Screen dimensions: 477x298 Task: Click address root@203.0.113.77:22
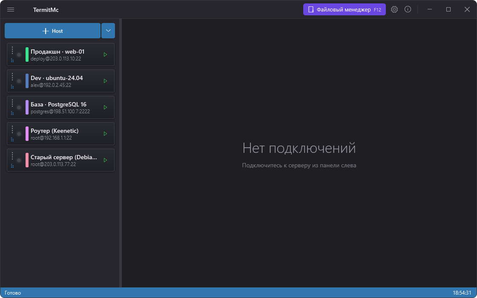click(54, 164)
